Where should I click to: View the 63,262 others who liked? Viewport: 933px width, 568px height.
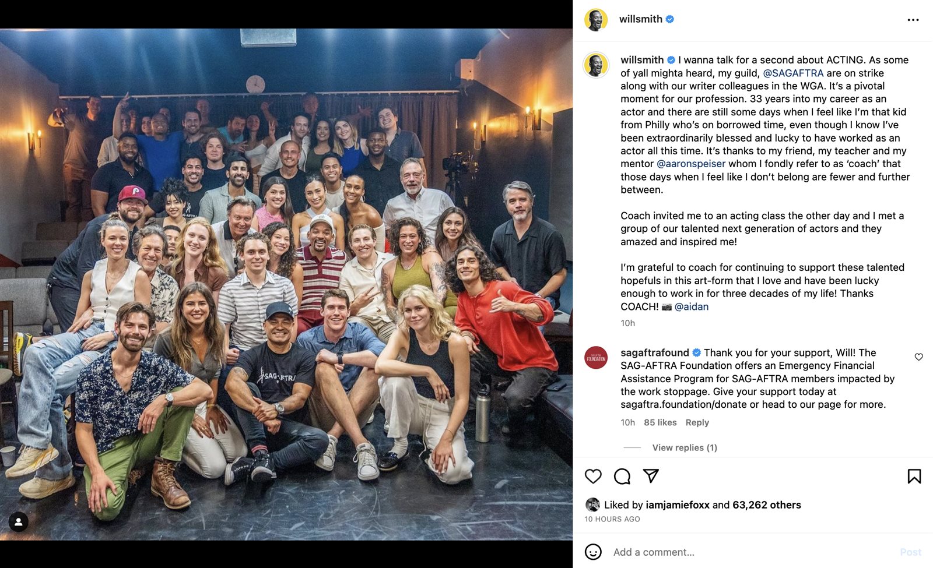click(767, 505)
